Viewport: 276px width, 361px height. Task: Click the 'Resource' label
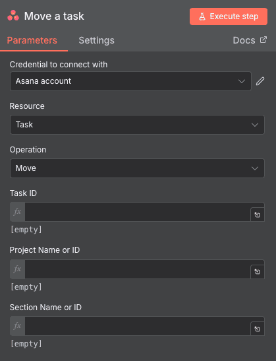pos(27,106)
